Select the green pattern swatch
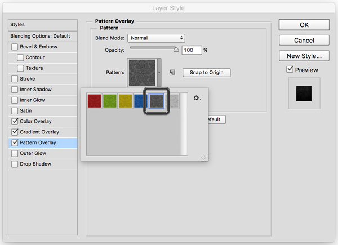The width and height of the screenshot is (338, 245). pos(110,101)
